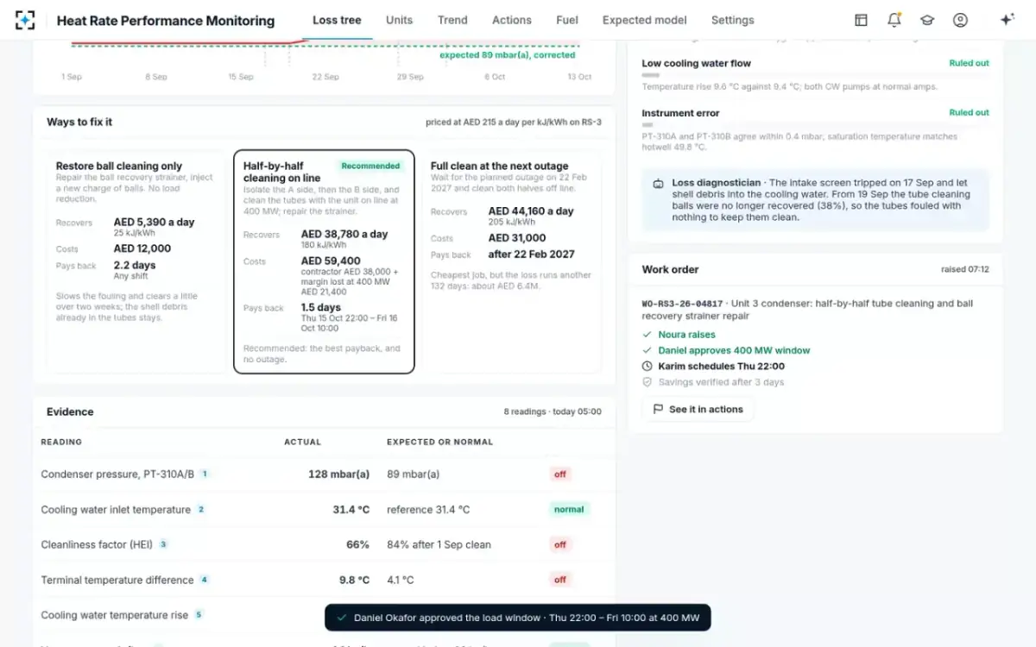The image size is (1036, 647).
Task: Open the graduation cap learning icon
Action: [x=927, y=20]
